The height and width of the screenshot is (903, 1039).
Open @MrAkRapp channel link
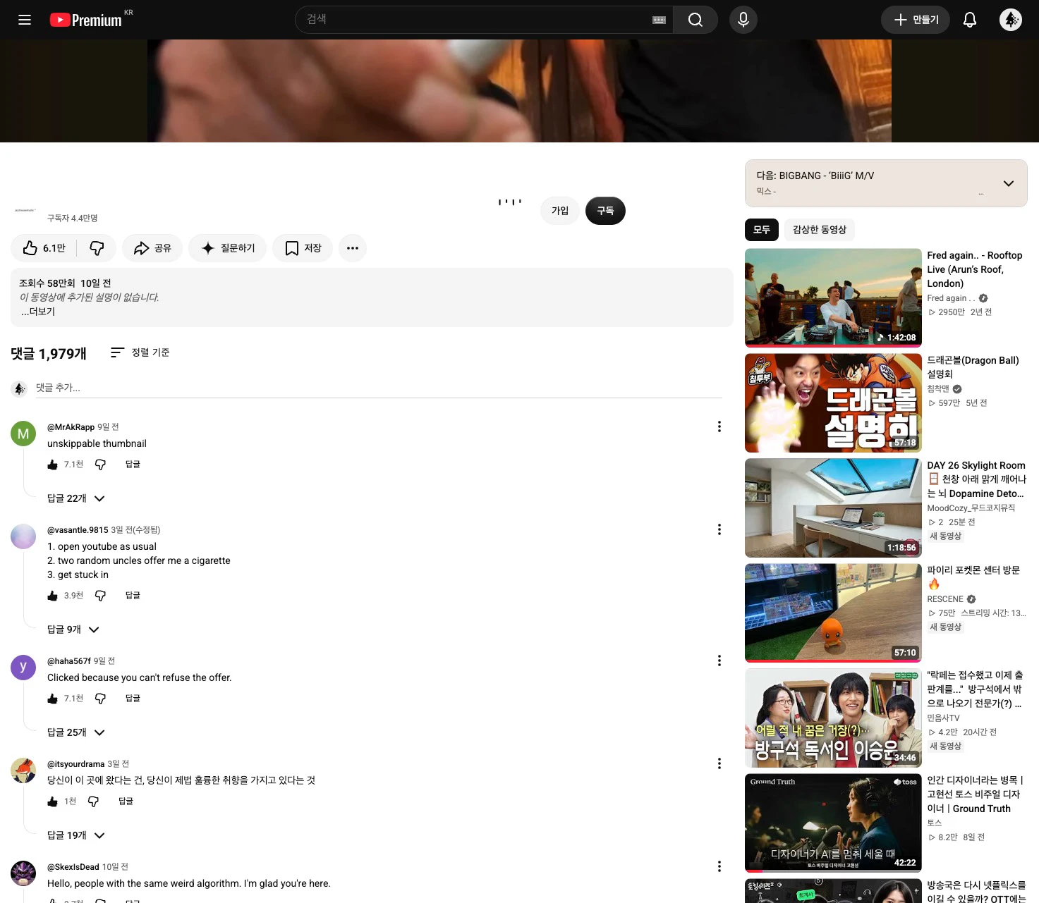coord(71,427)
